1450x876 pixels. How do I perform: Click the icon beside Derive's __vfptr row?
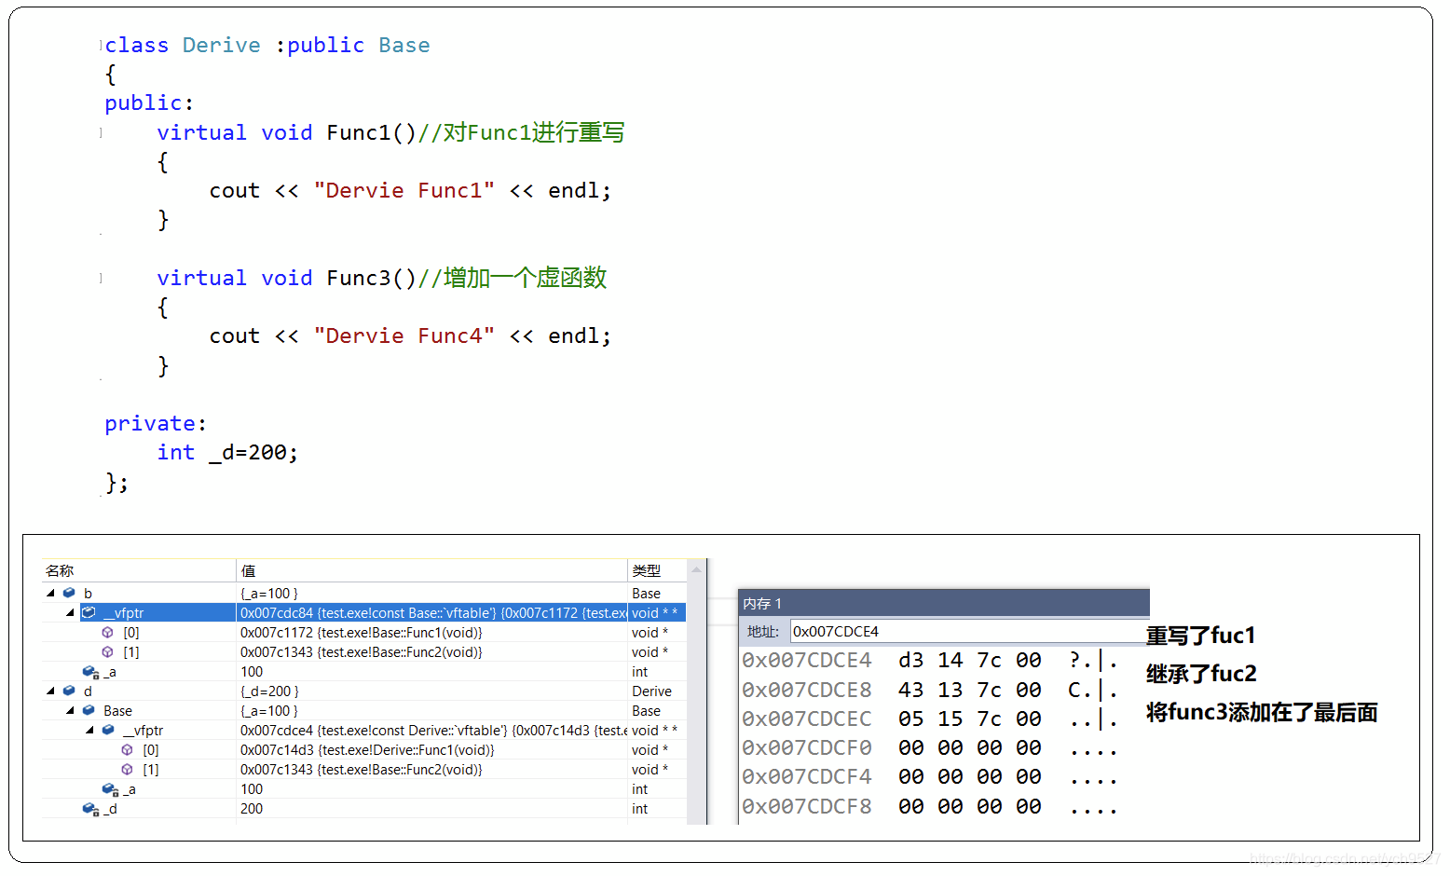pyautogui.click(x=108, y=730)
